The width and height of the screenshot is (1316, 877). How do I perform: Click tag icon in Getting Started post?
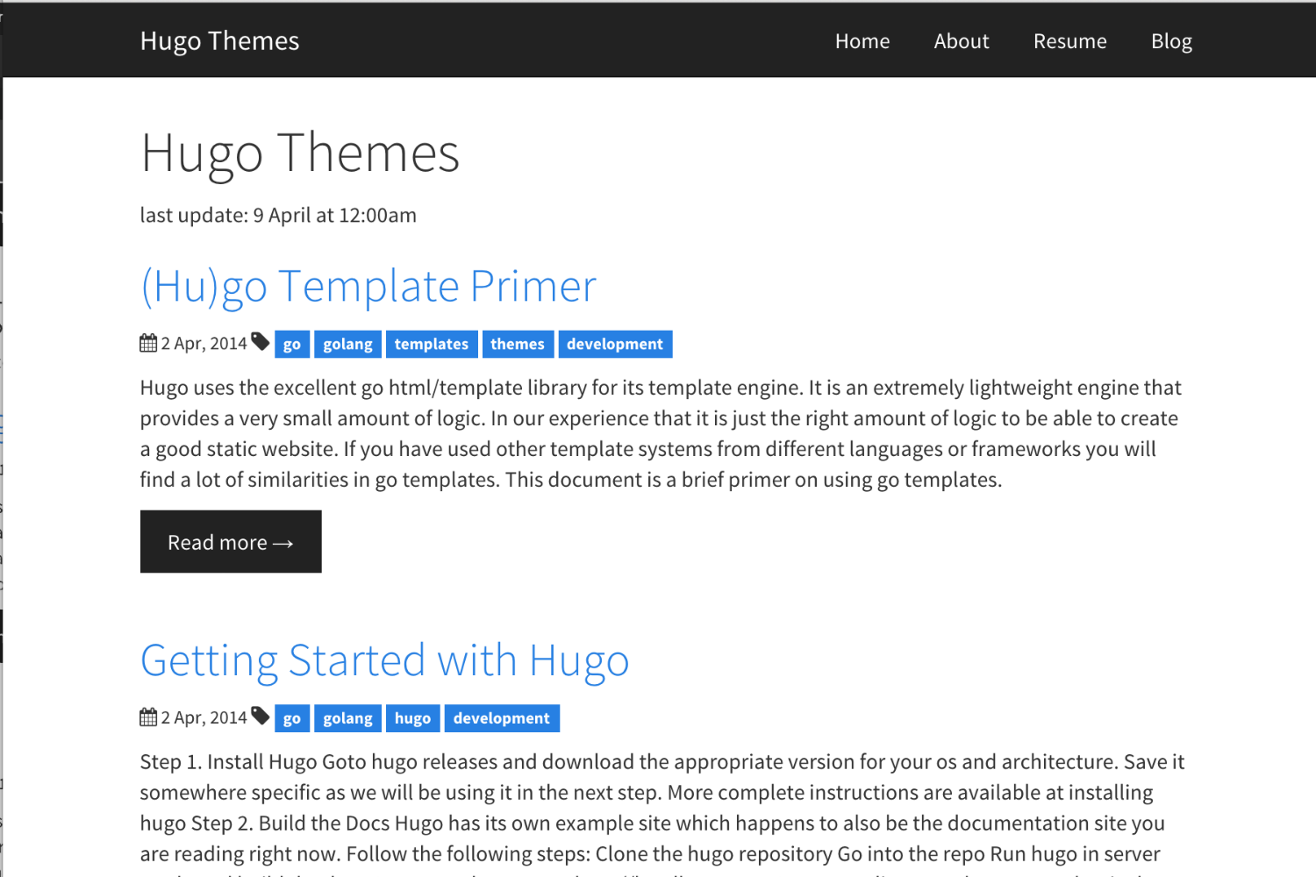tap(261, 716)
